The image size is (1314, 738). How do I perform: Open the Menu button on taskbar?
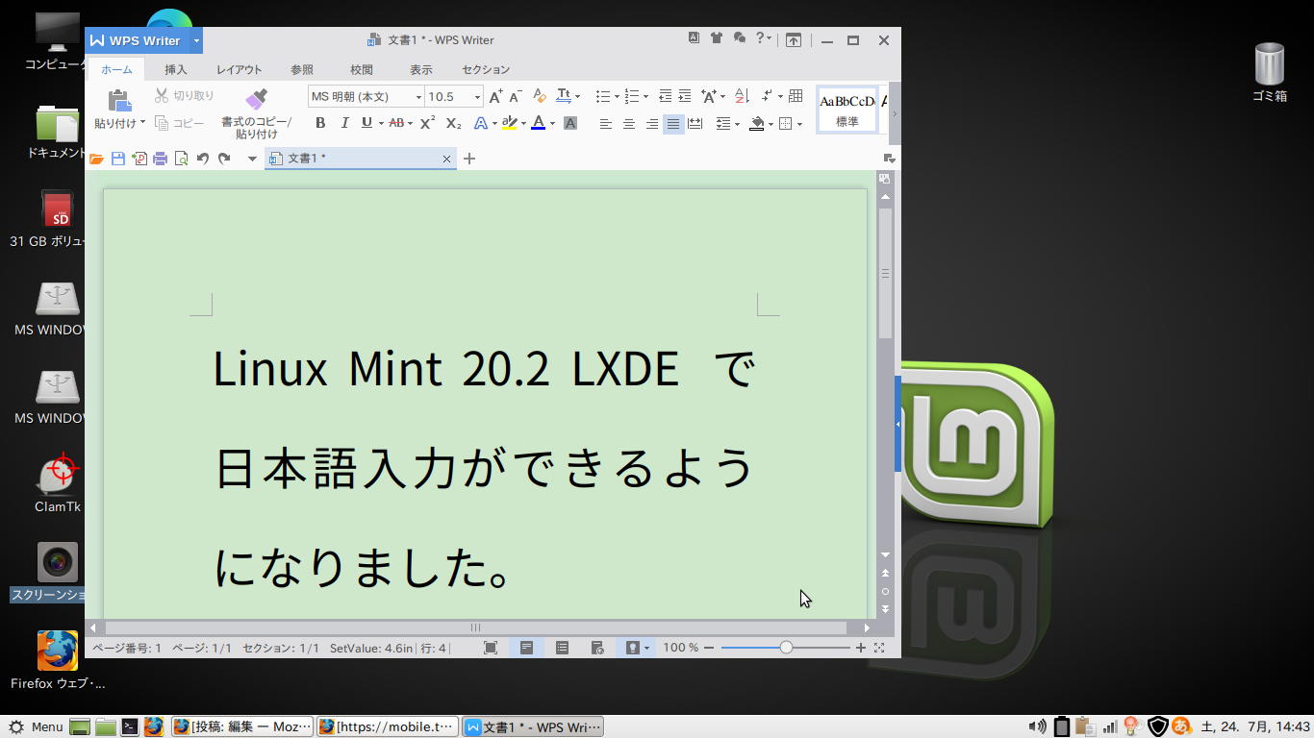(x=37, y=726)
